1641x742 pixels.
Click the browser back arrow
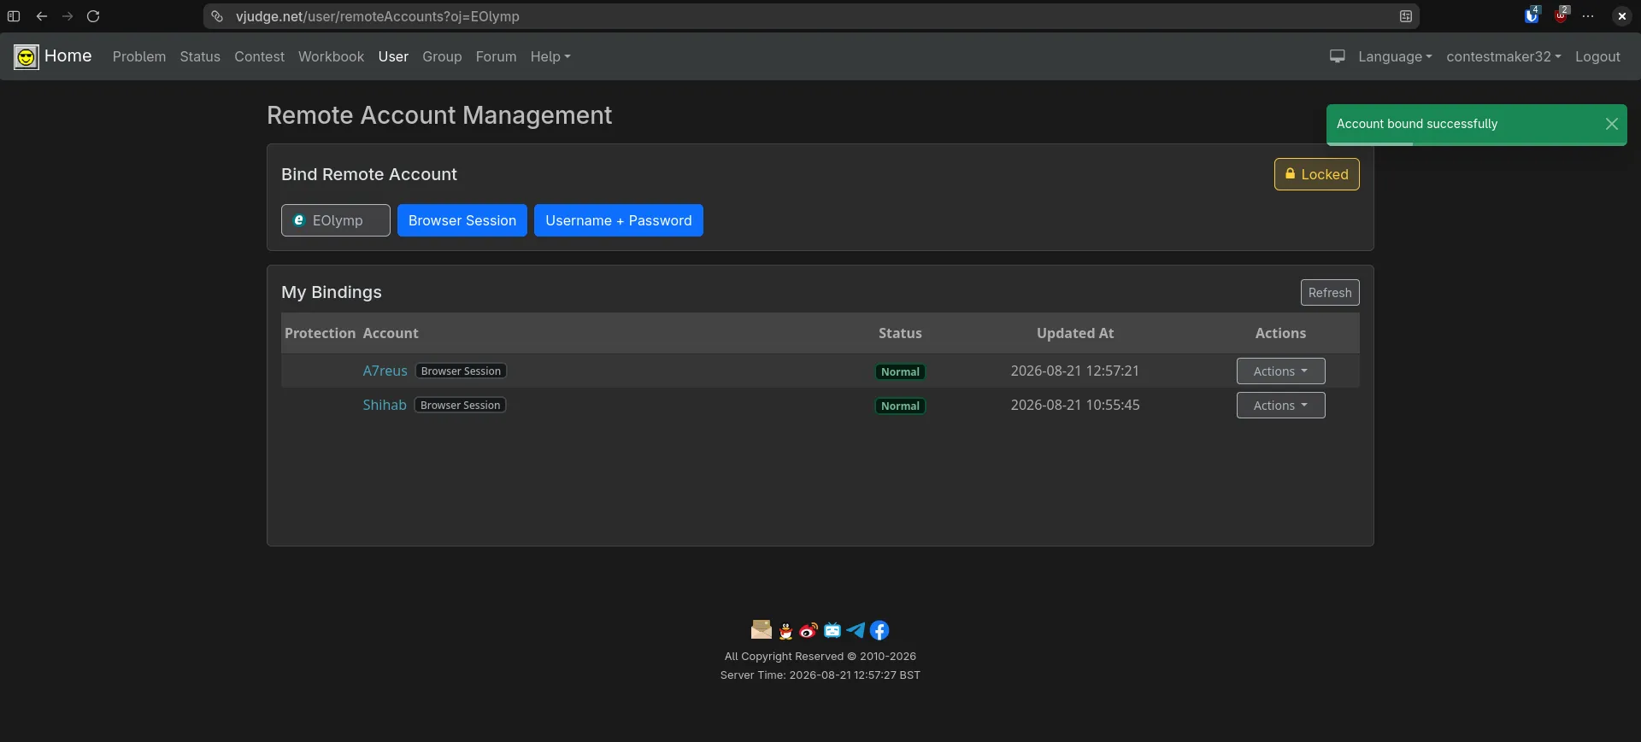coord(41,16)
